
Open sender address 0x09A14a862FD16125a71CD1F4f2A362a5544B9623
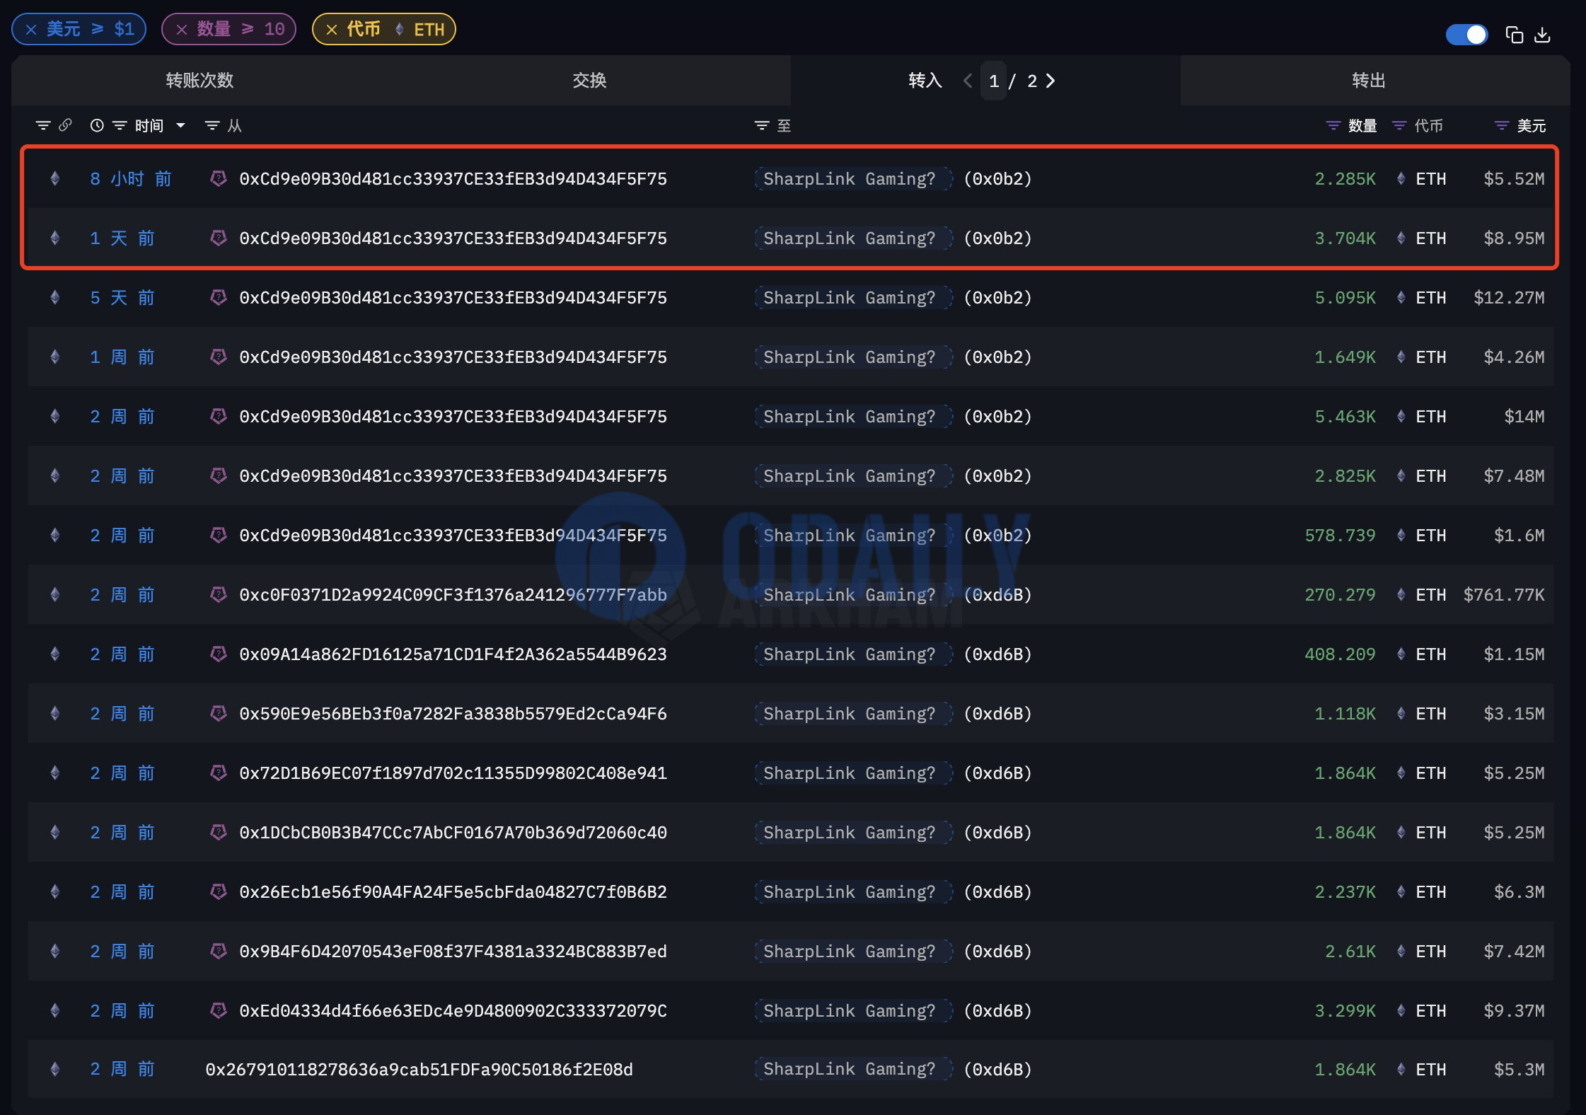point(453,654)
